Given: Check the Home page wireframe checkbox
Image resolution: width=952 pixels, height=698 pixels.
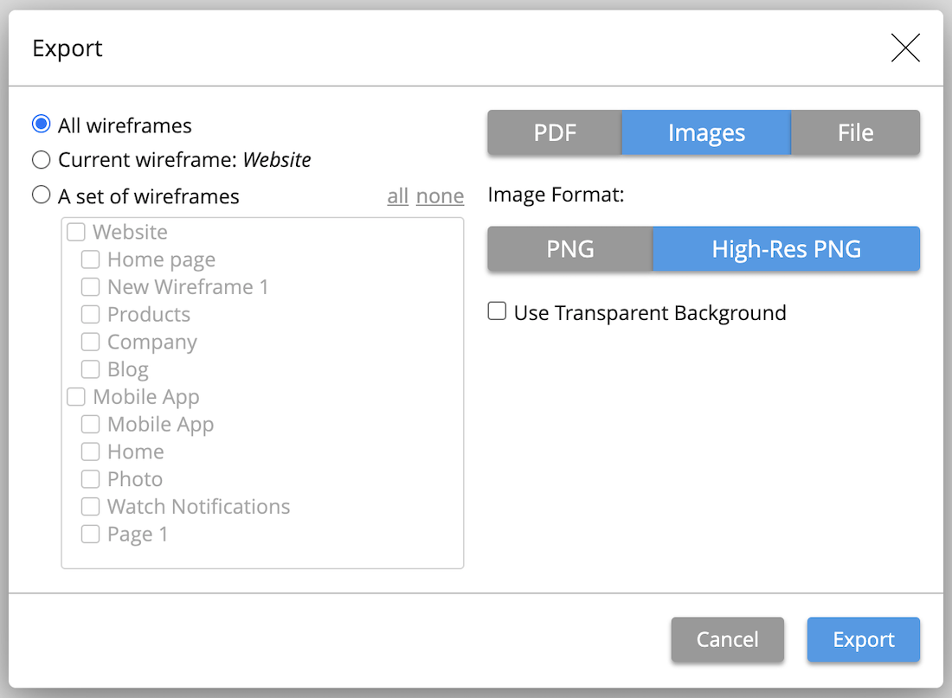Looking at the screenshot, I should [x=91, y=259].
